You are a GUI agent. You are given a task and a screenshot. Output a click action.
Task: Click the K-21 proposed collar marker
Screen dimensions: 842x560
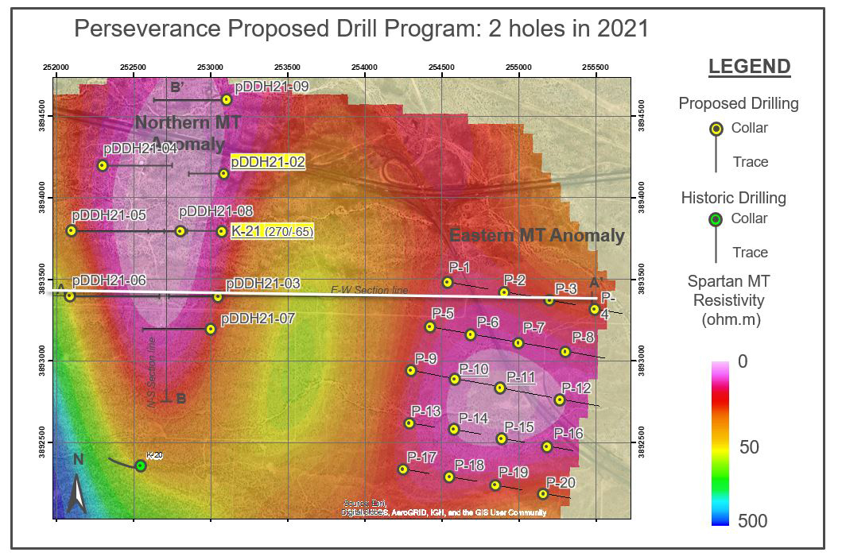(x=222, y=232)
